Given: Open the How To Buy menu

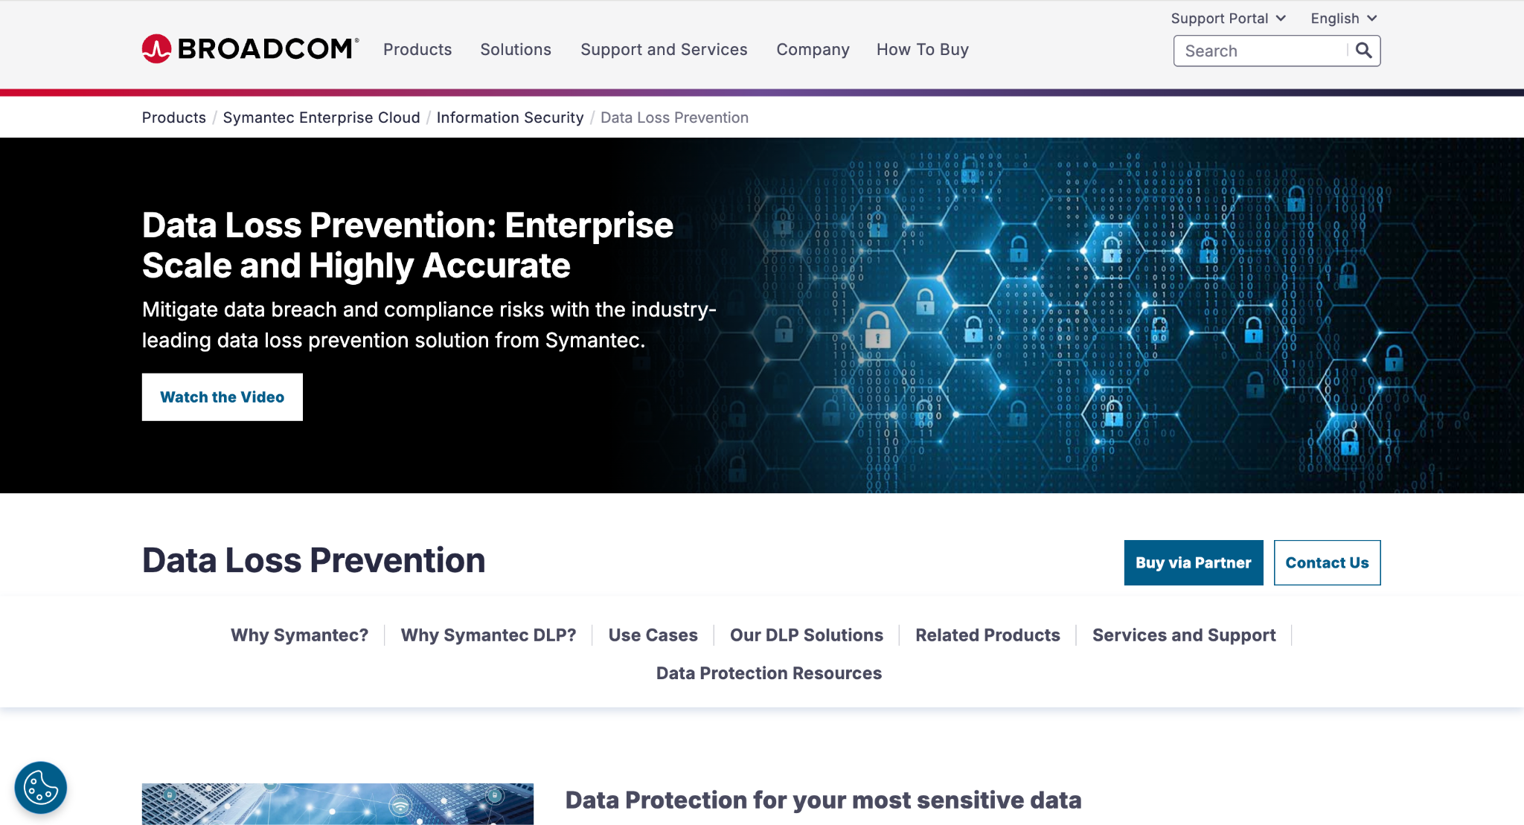Looking at the screenshot, I should point(923,50).
